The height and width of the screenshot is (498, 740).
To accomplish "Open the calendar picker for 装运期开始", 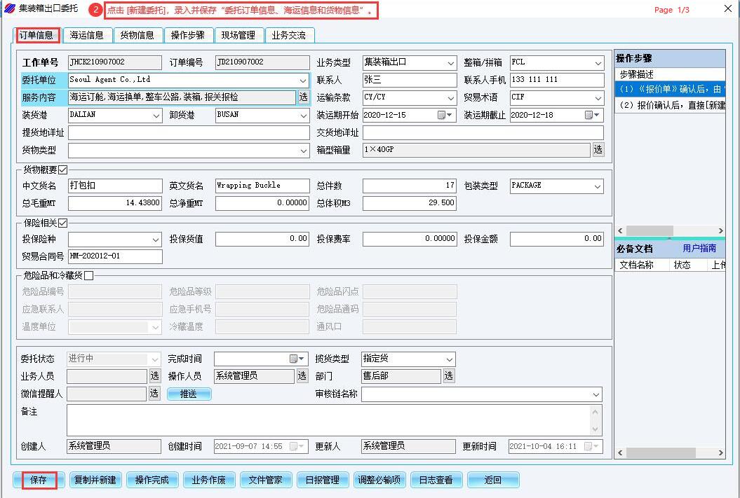I will 441,115.
